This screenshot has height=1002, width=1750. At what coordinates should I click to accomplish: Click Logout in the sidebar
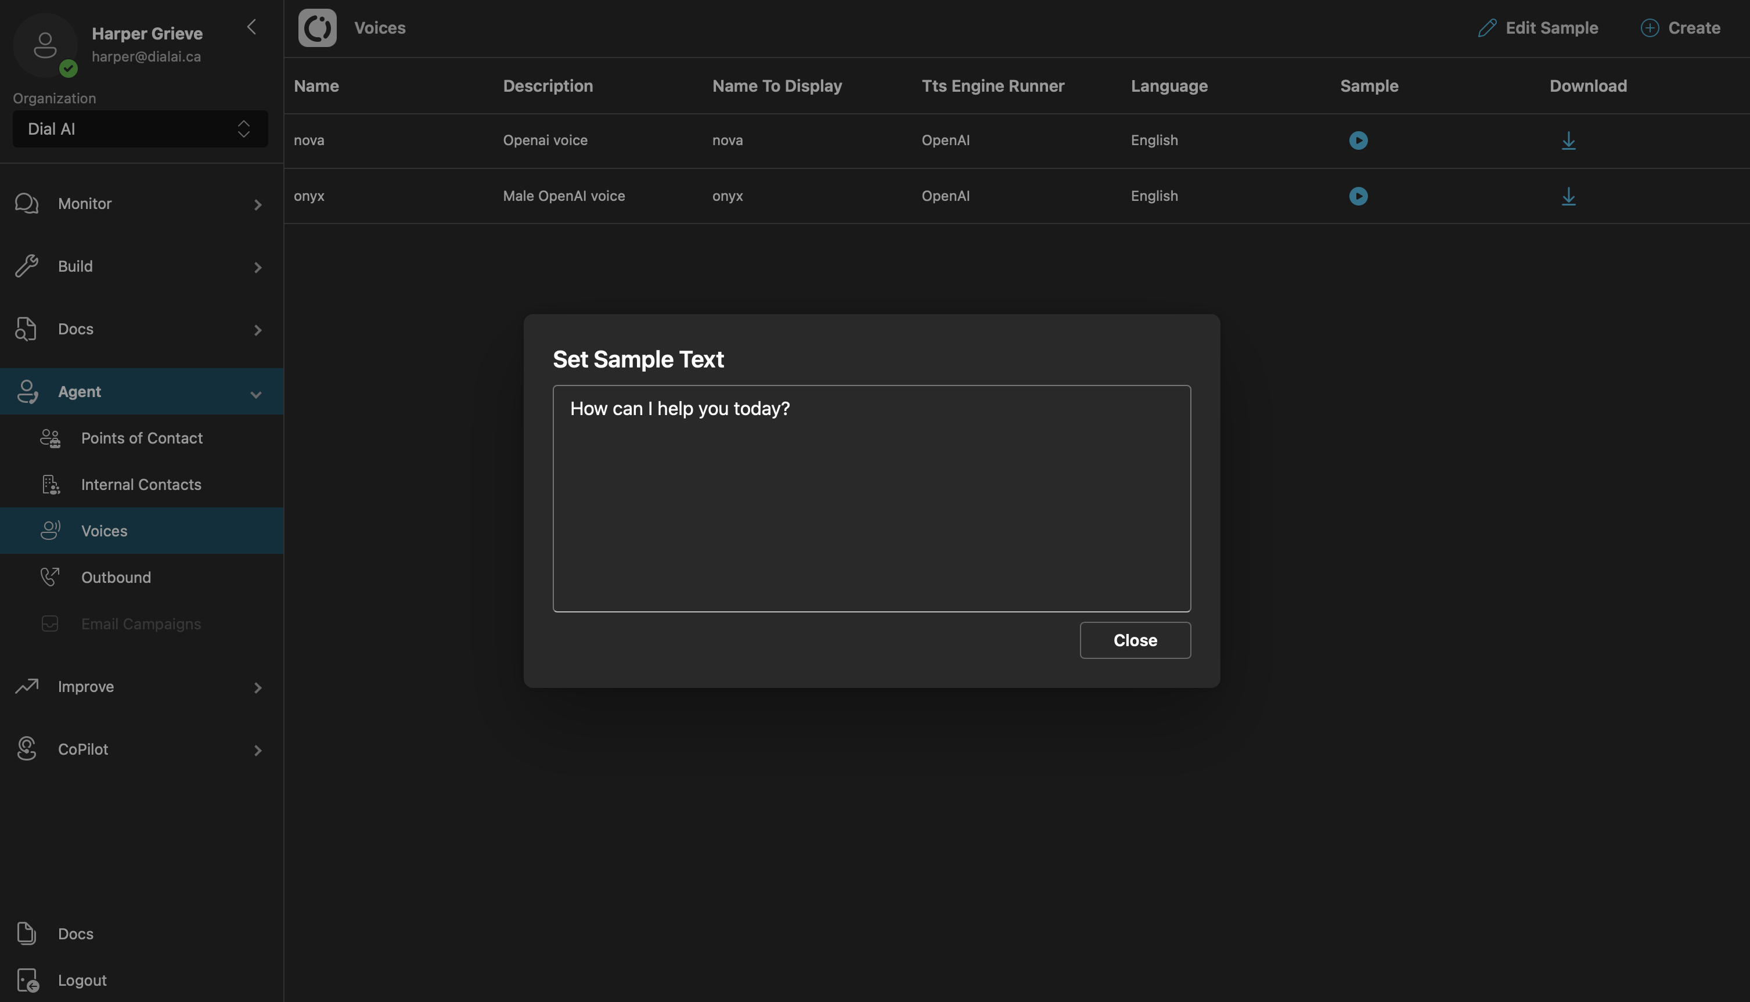(82, 980)
